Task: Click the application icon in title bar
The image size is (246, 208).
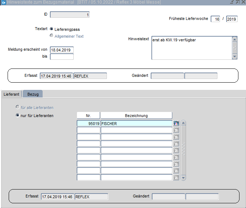Action: [x=3, y=3]
